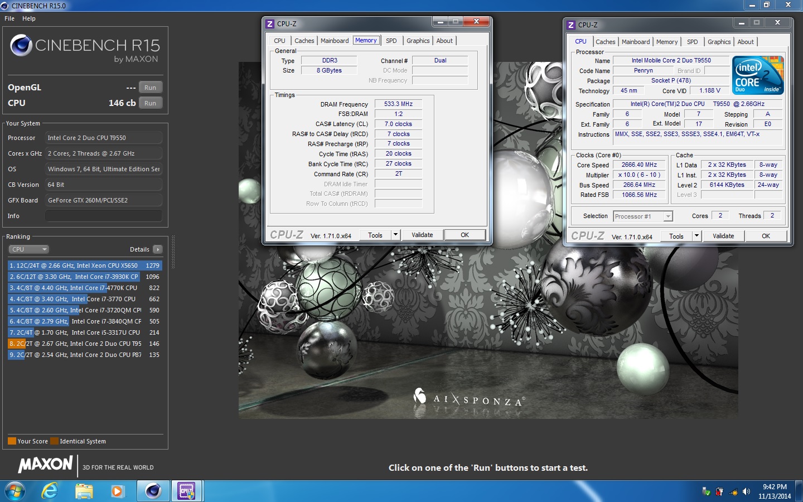Switch to CPU-Z taskbar icon
The image size is (803, 502).
[186, 491]
